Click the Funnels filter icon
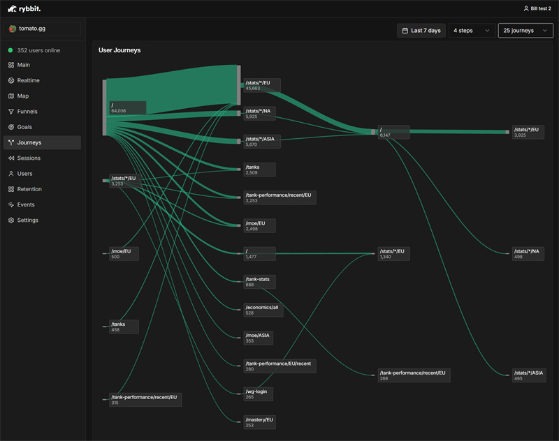Viewport: 559px width, 441px height. 10,112
